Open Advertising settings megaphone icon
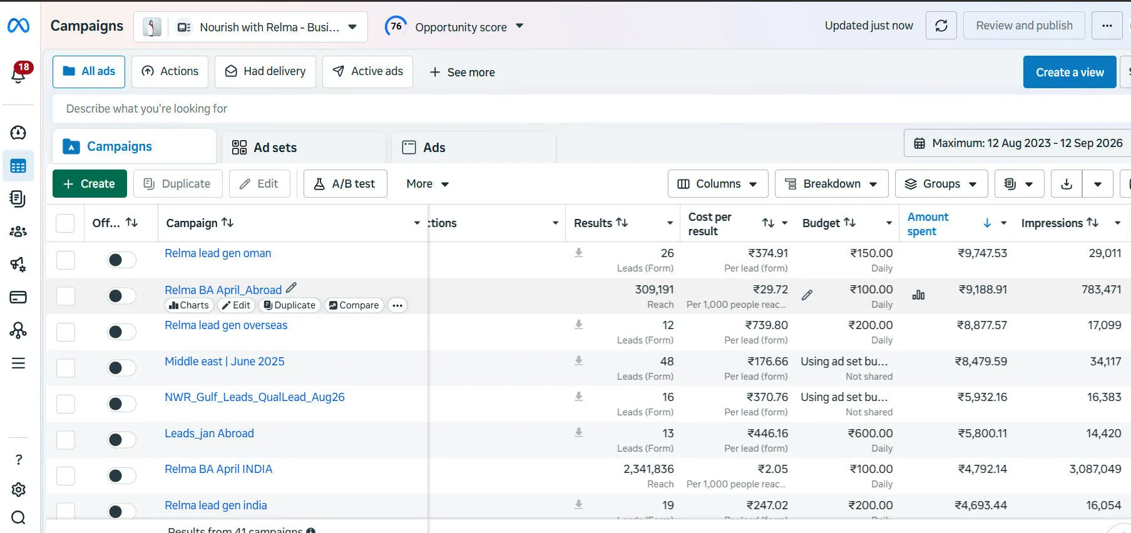 18,264
